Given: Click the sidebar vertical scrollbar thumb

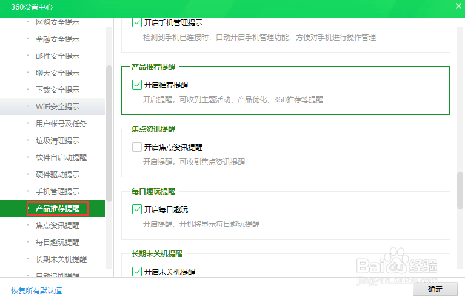Looking at the screenshot, I should [x=109, y=133].
